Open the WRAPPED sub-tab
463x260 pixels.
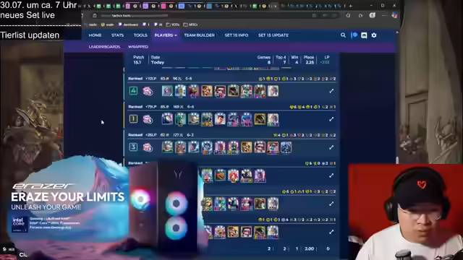(x=138, y=47)
